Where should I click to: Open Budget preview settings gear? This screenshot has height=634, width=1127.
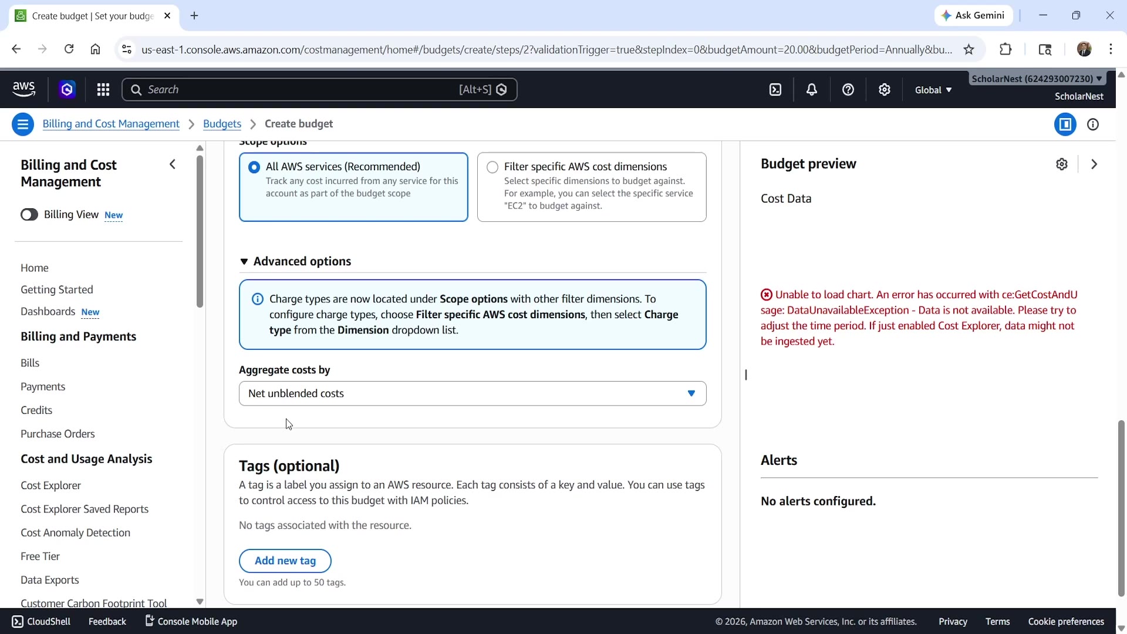(x=1062, y=164)
